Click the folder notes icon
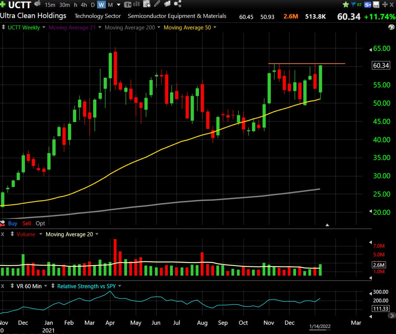This screenshot has width=396, height=334. click(x=167, y=4)
